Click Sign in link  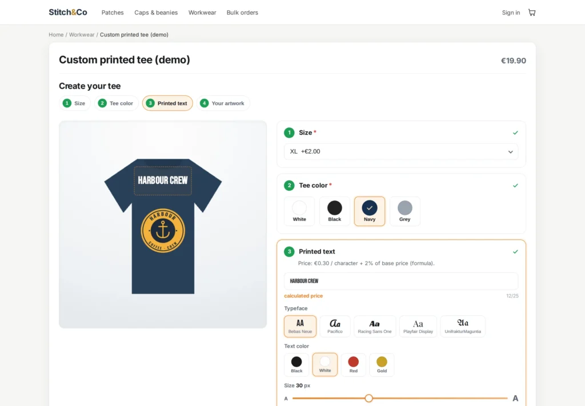pos(511,13)
